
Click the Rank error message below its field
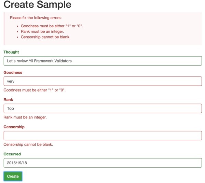coord(25,117)
